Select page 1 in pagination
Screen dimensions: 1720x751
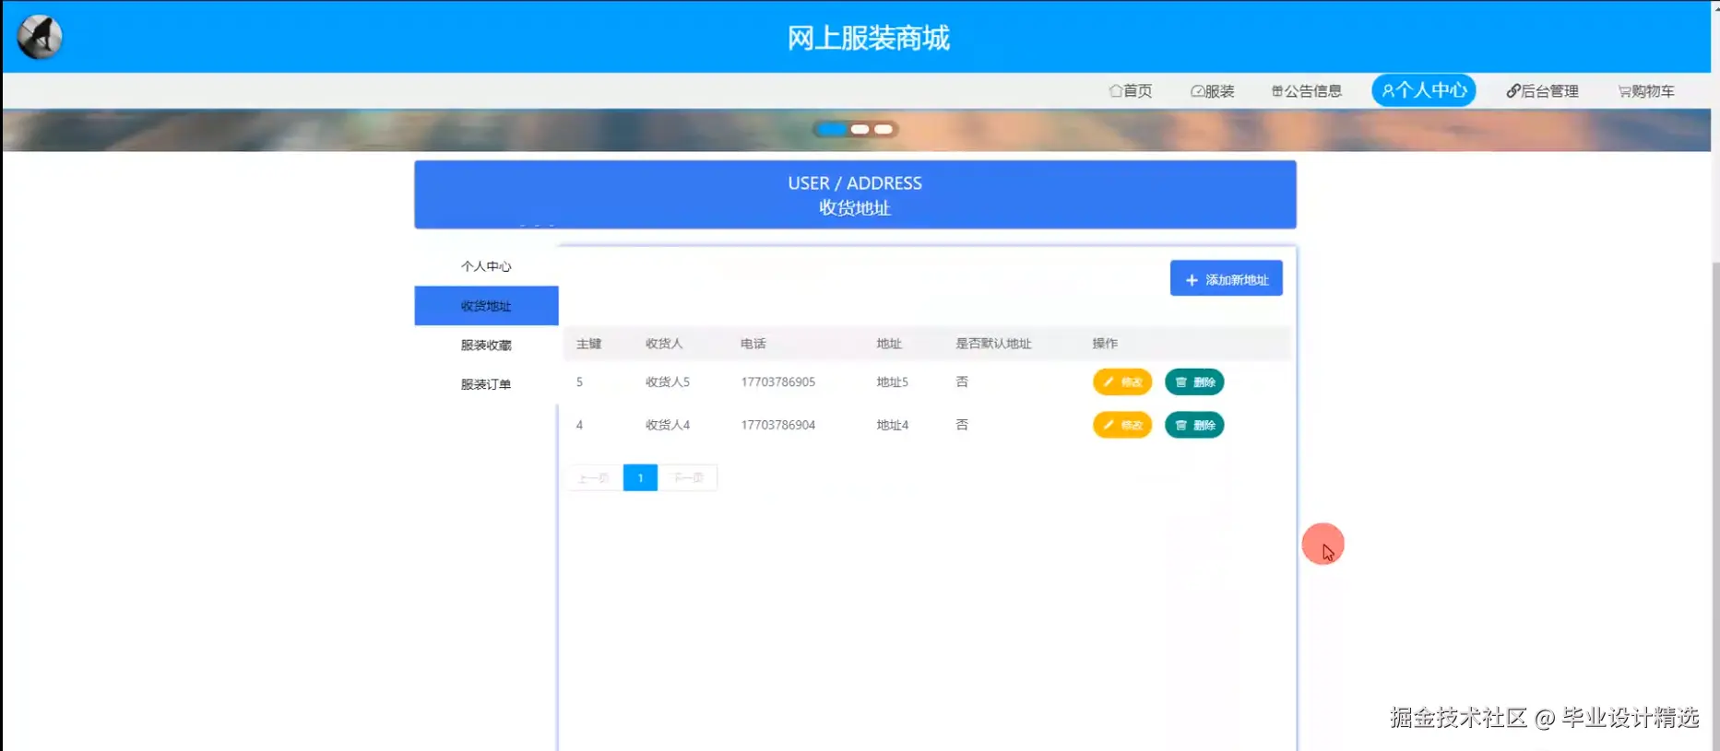pos(640,477)
